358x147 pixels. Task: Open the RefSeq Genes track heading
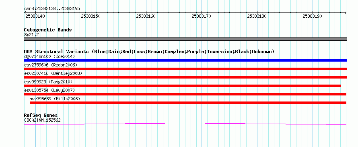click(x=41, y=115)
